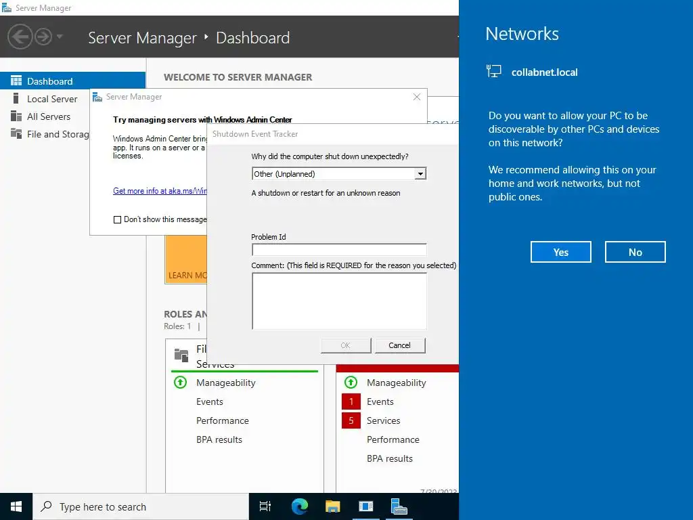This screenshot has height=520, width=693.
Task: Click the Server Manager title bar icon
Action: tap(7, 8)
